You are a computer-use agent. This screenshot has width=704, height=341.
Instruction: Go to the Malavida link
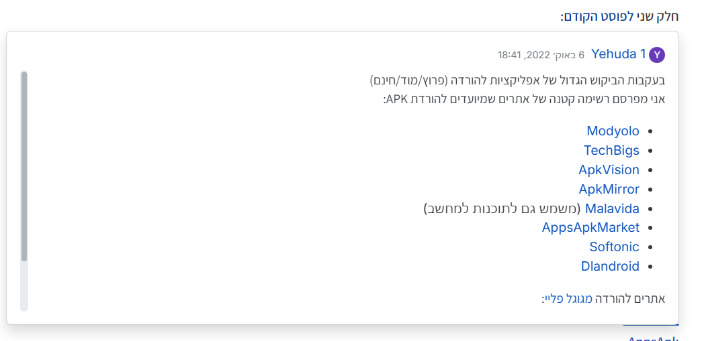click(612, 209)
